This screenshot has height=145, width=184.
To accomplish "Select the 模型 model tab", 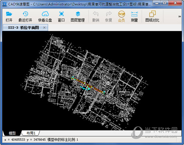I will 12,133.
